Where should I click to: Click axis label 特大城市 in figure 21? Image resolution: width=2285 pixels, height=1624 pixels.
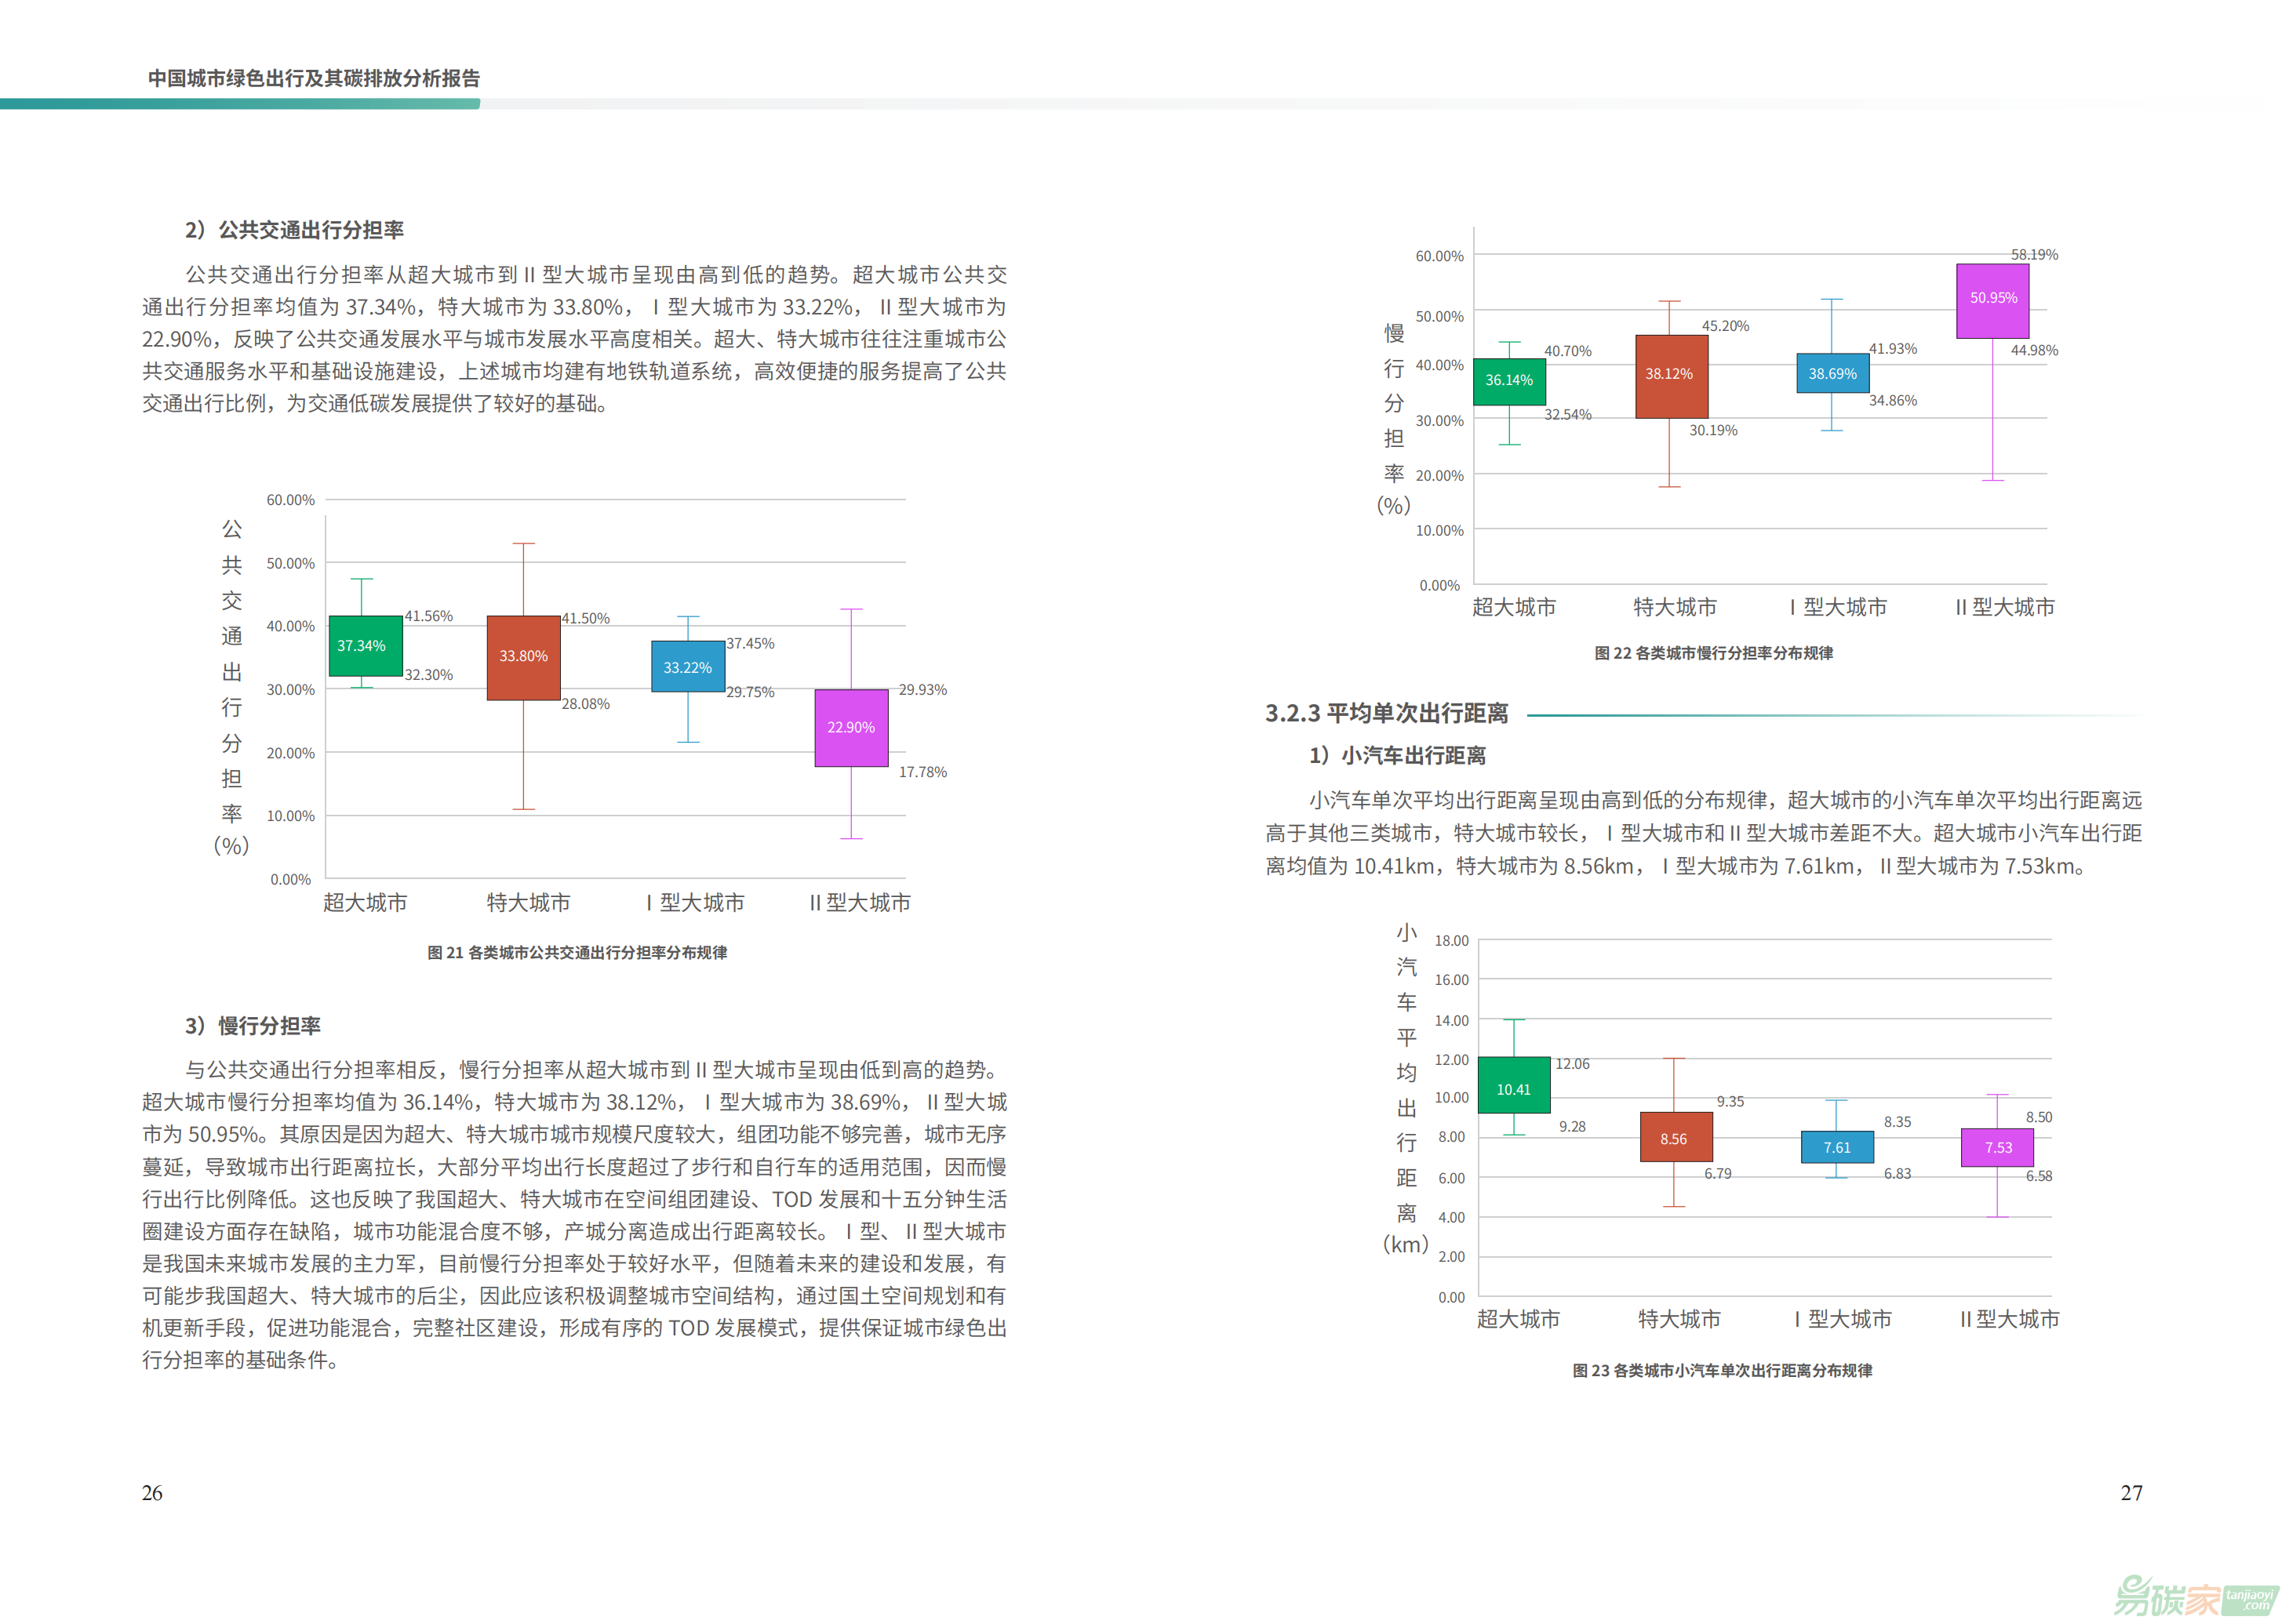coord(528,903)
